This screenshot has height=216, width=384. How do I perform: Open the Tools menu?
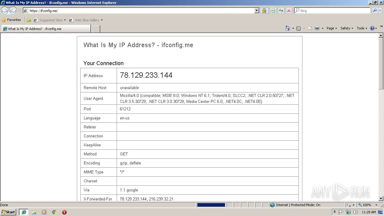tap(362, 28)
